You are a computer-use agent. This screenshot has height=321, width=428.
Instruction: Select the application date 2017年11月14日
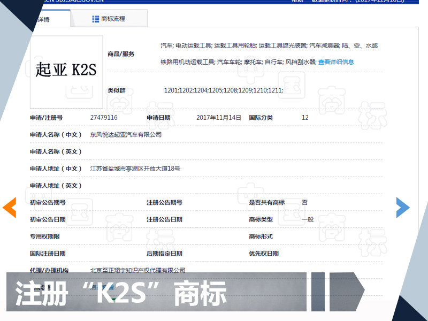(x=219, y=118)
